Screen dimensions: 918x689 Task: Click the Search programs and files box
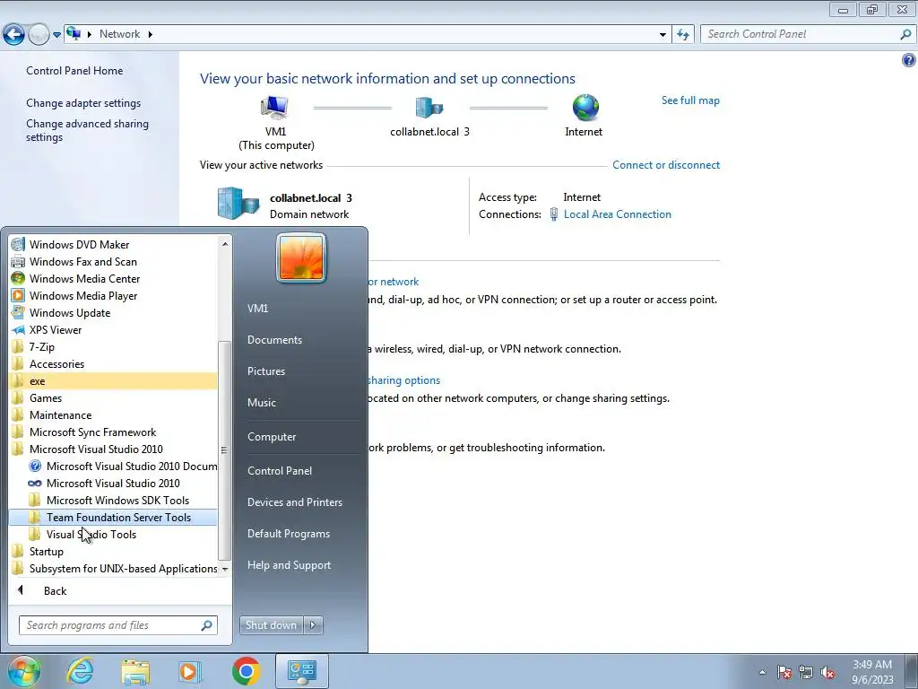[x=118, y=625]
